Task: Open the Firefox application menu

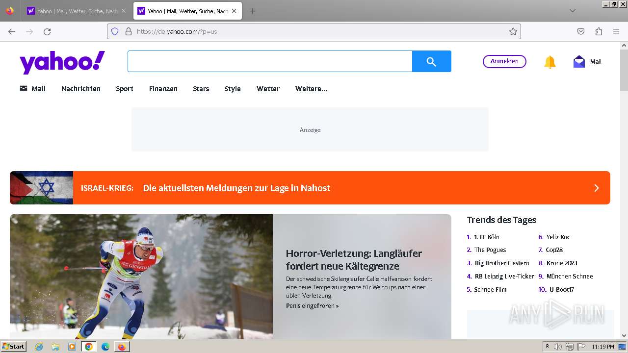Action: point(616,31)
